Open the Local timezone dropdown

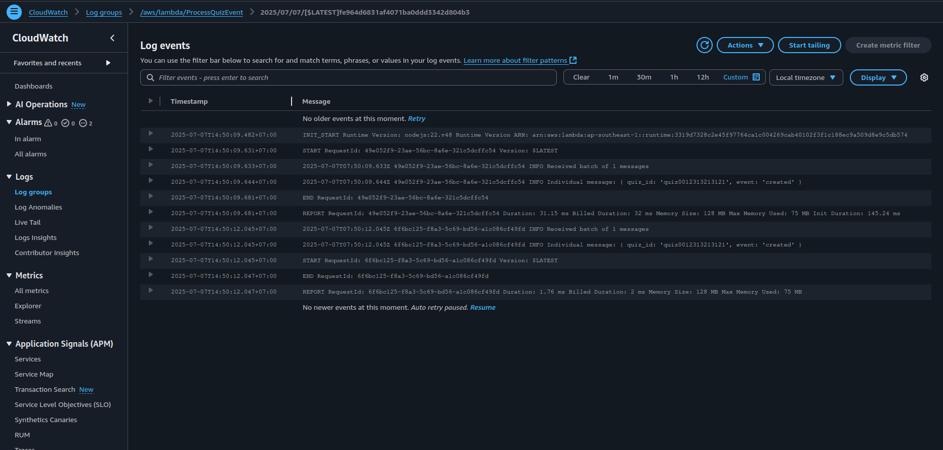[805, 77]
